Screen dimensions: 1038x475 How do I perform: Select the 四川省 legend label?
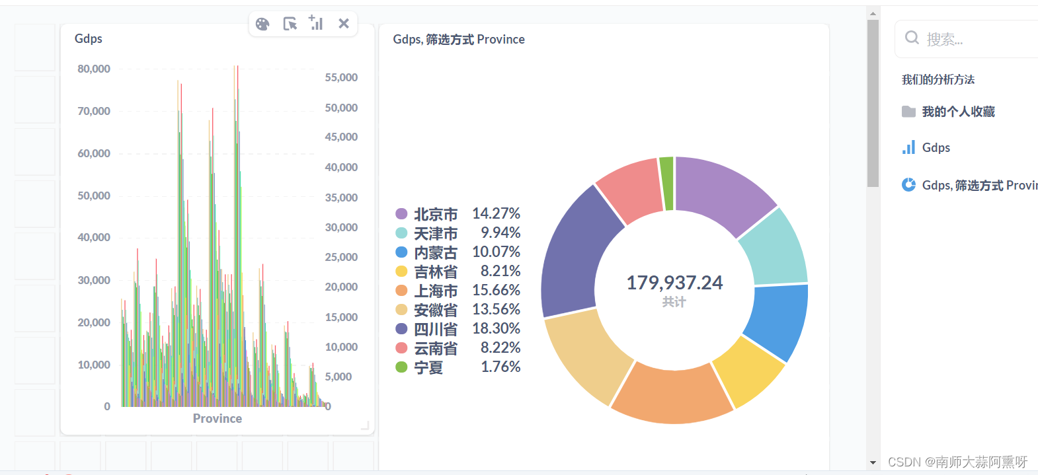436,329
